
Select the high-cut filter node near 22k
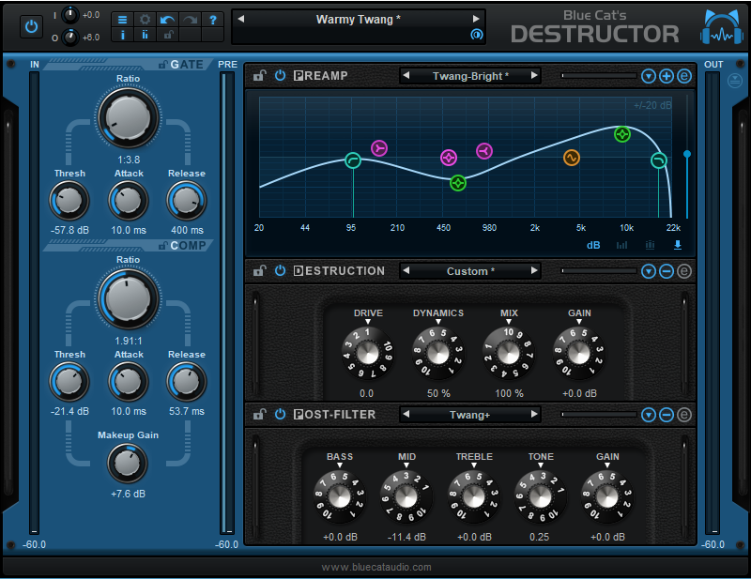[x=659, y=160]
